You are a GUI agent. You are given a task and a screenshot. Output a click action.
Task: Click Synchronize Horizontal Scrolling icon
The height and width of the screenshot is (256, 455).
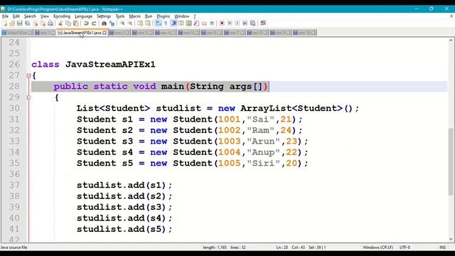(x=148, y=23)
